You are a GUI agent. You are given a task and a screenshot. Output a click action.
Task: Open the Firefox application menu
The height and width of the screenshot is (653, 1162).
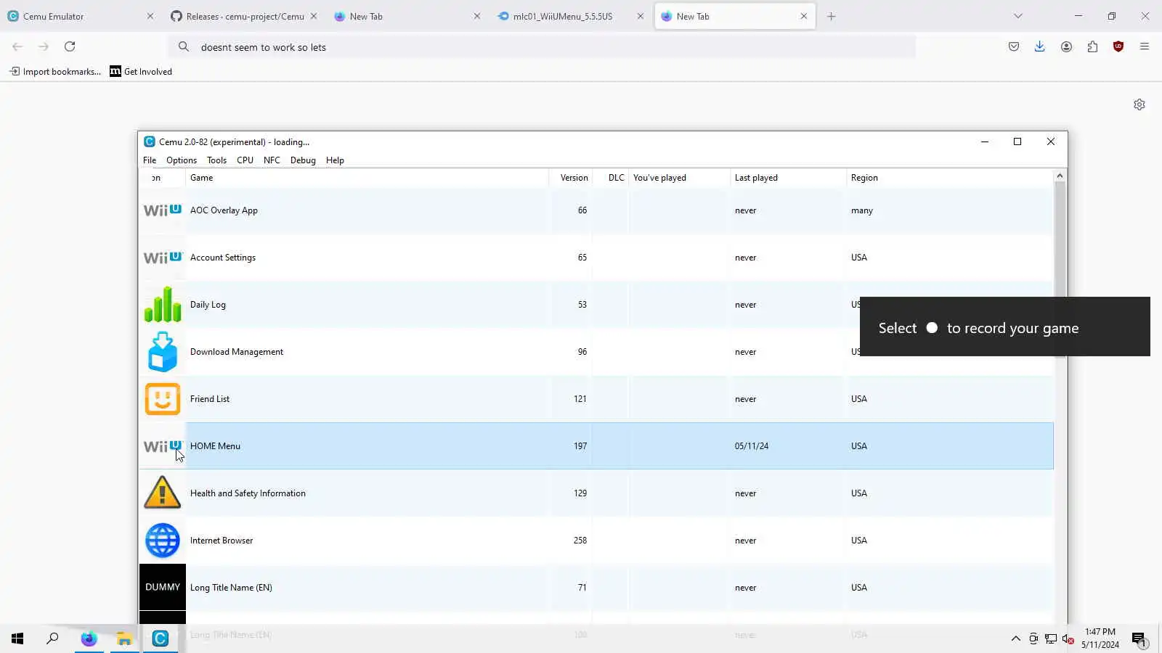click(1145, 46)
